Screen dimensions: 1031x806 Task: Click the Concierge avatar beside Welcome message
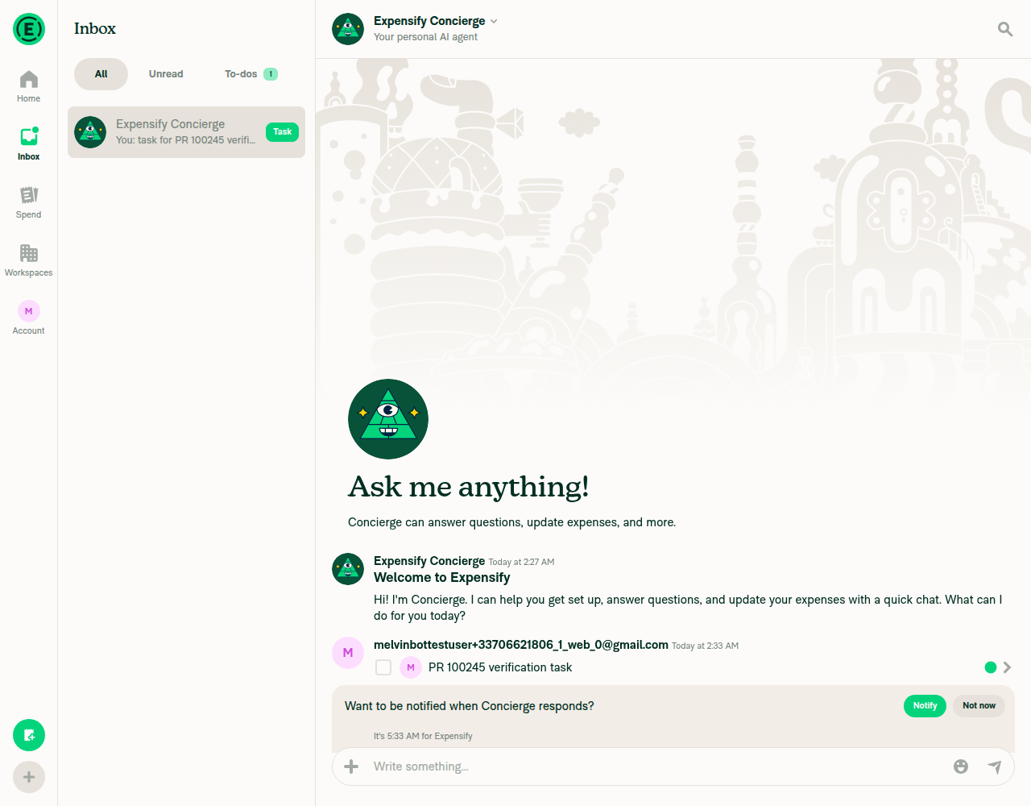[x=348, y=569]
